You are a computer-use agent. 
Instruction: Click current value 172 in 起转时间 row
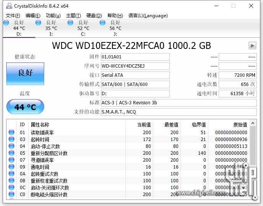[147, 139]
